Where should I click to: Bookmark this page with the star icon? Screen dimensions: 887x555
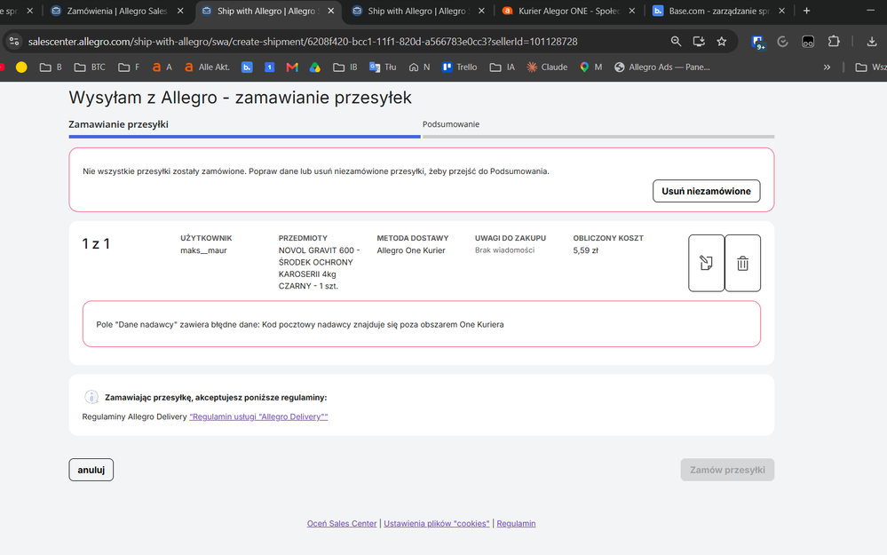(721, 42)
